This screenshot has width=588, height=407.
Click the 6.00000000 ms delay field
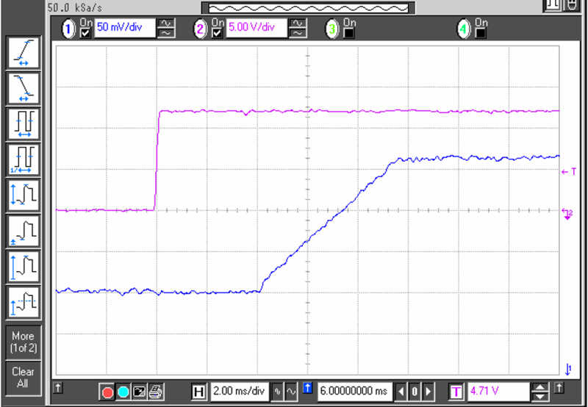(x=355, y=392)
